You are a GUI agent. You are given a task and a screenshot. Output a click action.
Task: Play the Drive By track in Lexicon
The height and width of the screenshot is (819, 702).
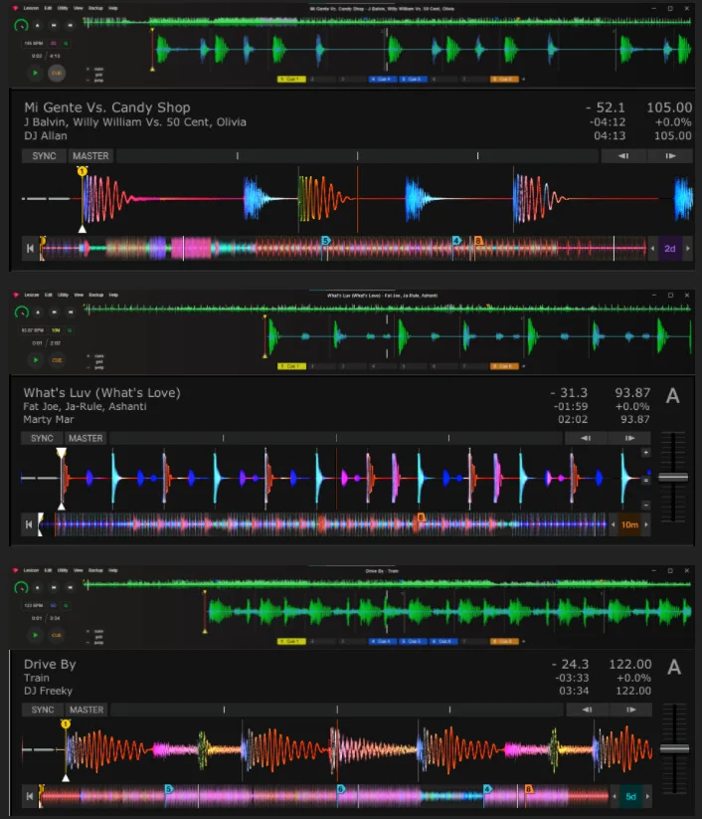(35, 635)
